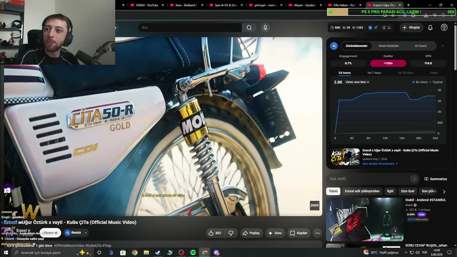Select the 'Tümü' filter chip

pos(333,191)
